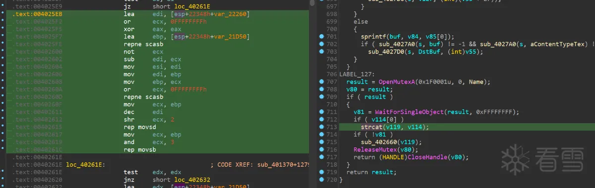This screenshot has height=188, width=595.
Task: Click sprintf call in the pseudocode
Action: pyautogui.click(x=373, y=37)
